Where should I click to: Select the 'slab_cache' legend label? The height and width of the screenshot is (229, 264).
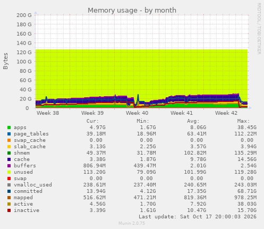tap(30, 147)
